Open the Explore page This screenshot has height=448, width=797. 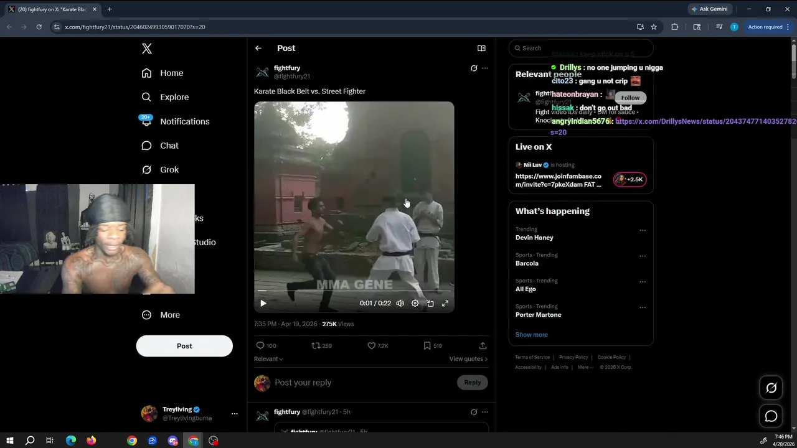tap(165, 97)
